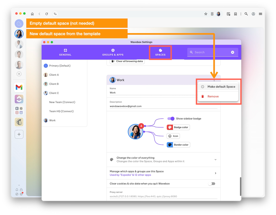The height and width of the screenshot is (215, 276).
Task: Switch to the General settings tab
Action: coord(65,53)
